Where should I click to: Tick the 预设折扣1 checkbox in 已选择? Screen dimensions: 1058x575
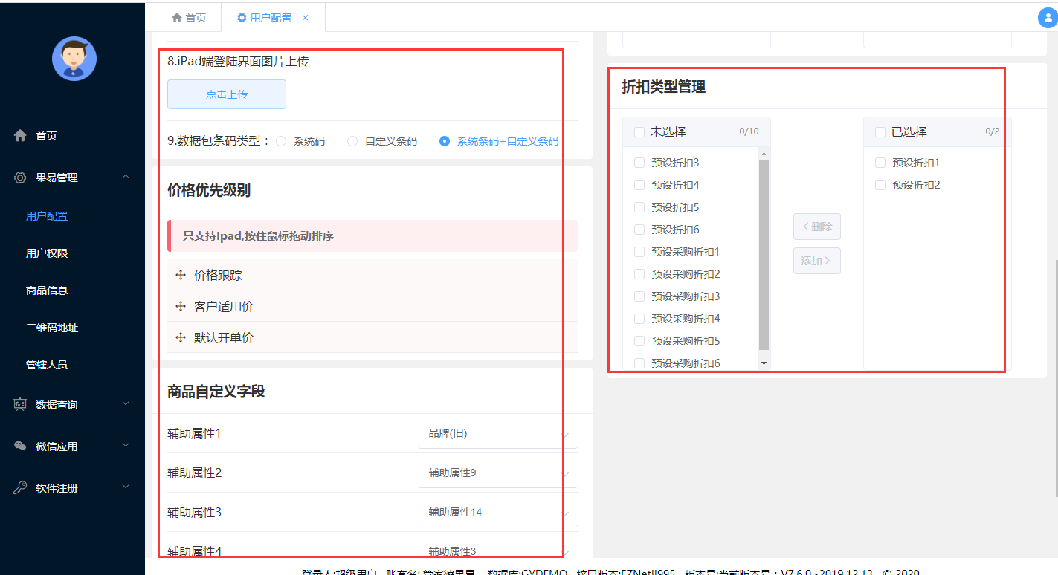pos(880,163)
